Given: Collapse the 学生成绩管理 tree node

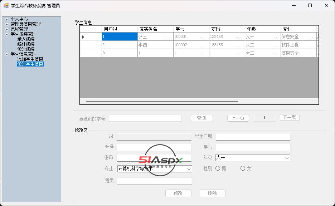Looking at the screenshot, I should [x=6, y=34].
